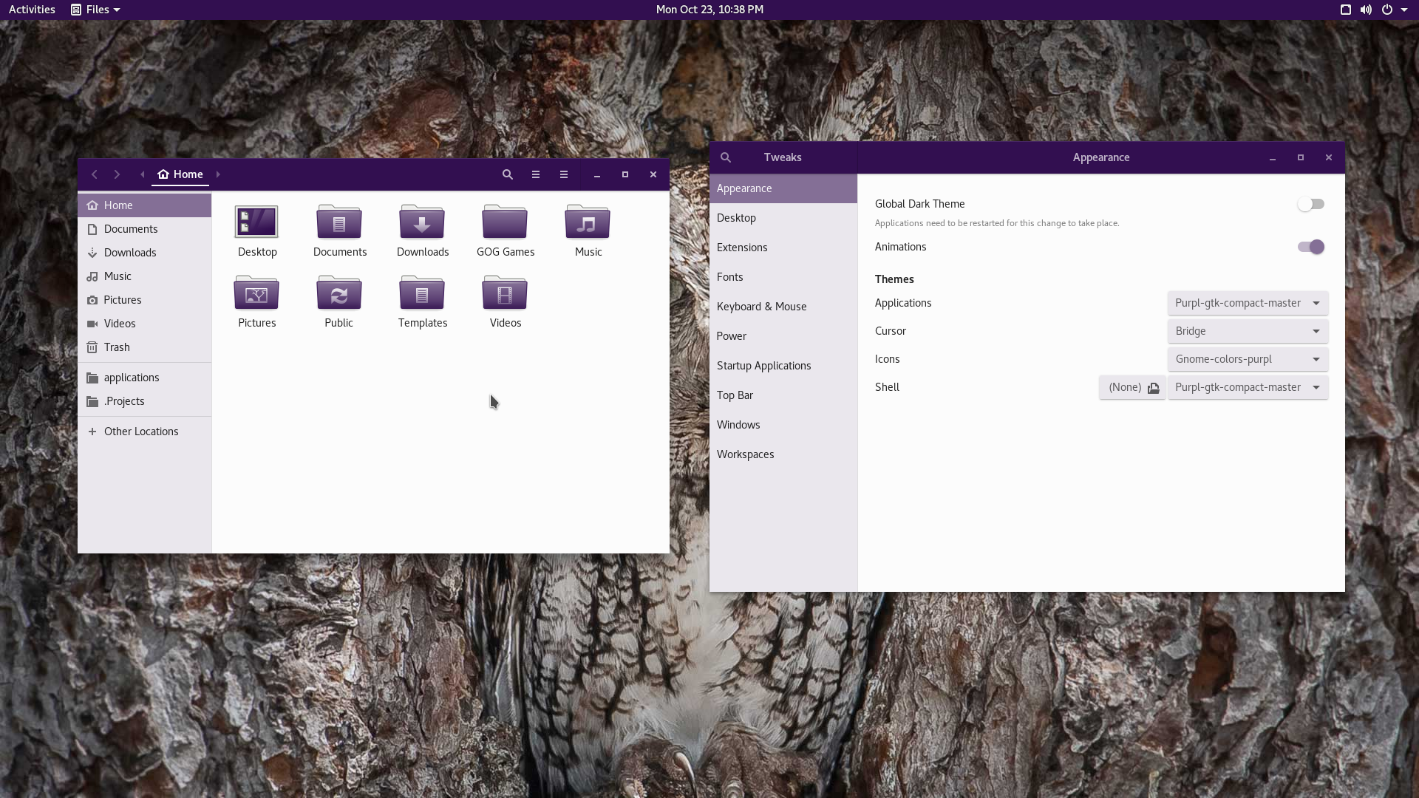Select Workspaces in Tweaks sidebar
Viewport: 1419px width, 798px height.
tap(783, 454)
